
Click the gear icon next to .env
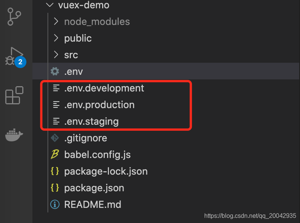click(55, 71)
